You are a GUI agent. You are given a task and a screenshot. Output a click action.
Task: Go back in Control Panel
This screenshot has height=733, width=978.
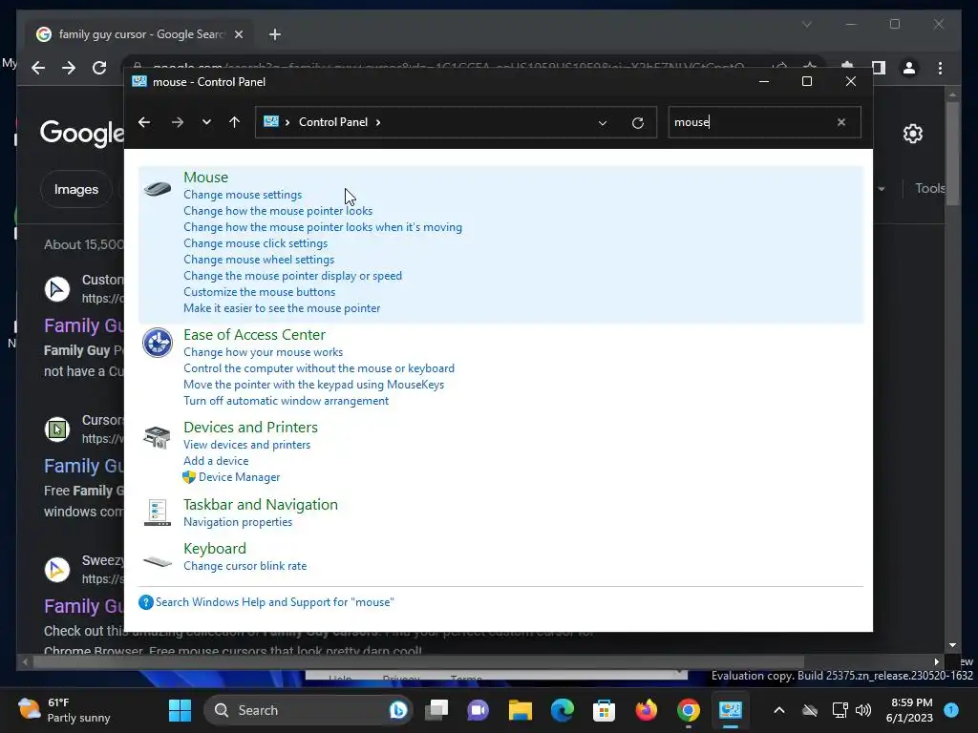pyautogui.click(x=144, y=122)
